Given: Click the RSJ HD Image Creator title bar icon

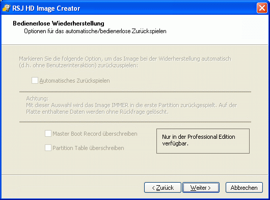Looking at the screenshot, I should point(7,8).
